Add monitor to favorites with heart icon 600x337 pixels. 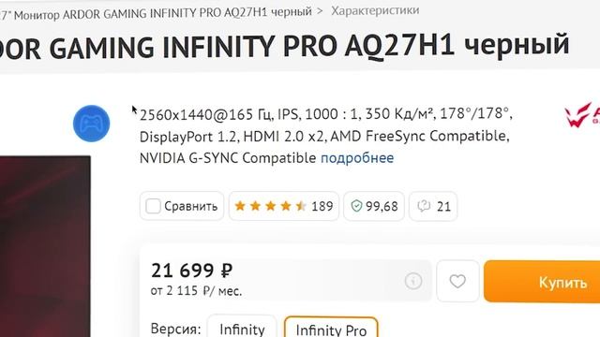457,281
